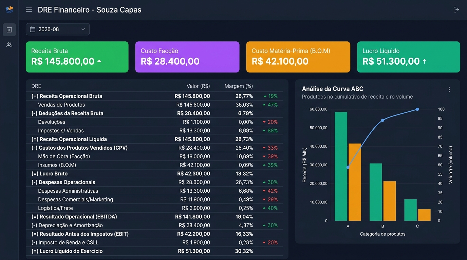Select the '(+) Receita Operacional Bruta' row label
The image size is (467, 260).
click(x=67, y=96)
